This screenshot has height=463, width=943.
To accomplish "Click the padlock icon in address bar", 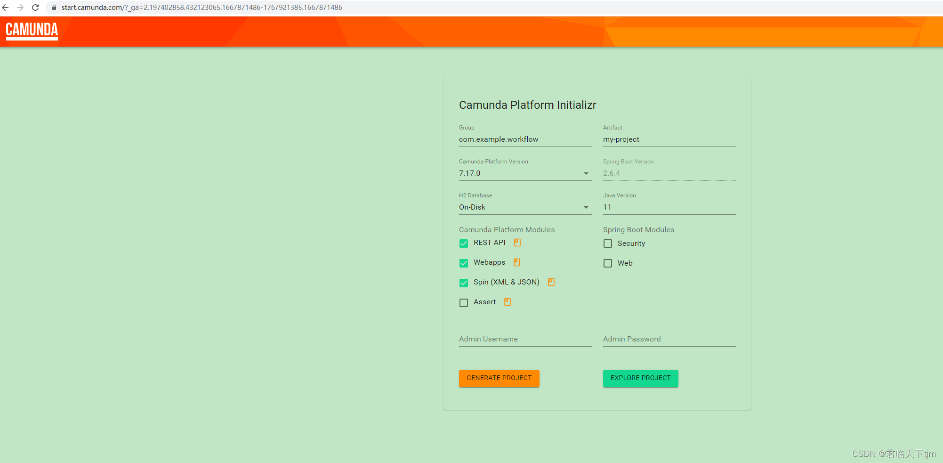I will coord(54,8).
